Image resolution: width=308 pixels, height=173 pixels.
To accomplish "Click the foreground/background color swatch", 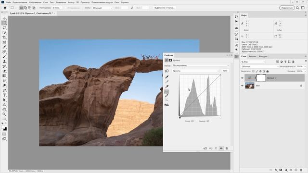I will pyautogui.click(x=4, y=128).
